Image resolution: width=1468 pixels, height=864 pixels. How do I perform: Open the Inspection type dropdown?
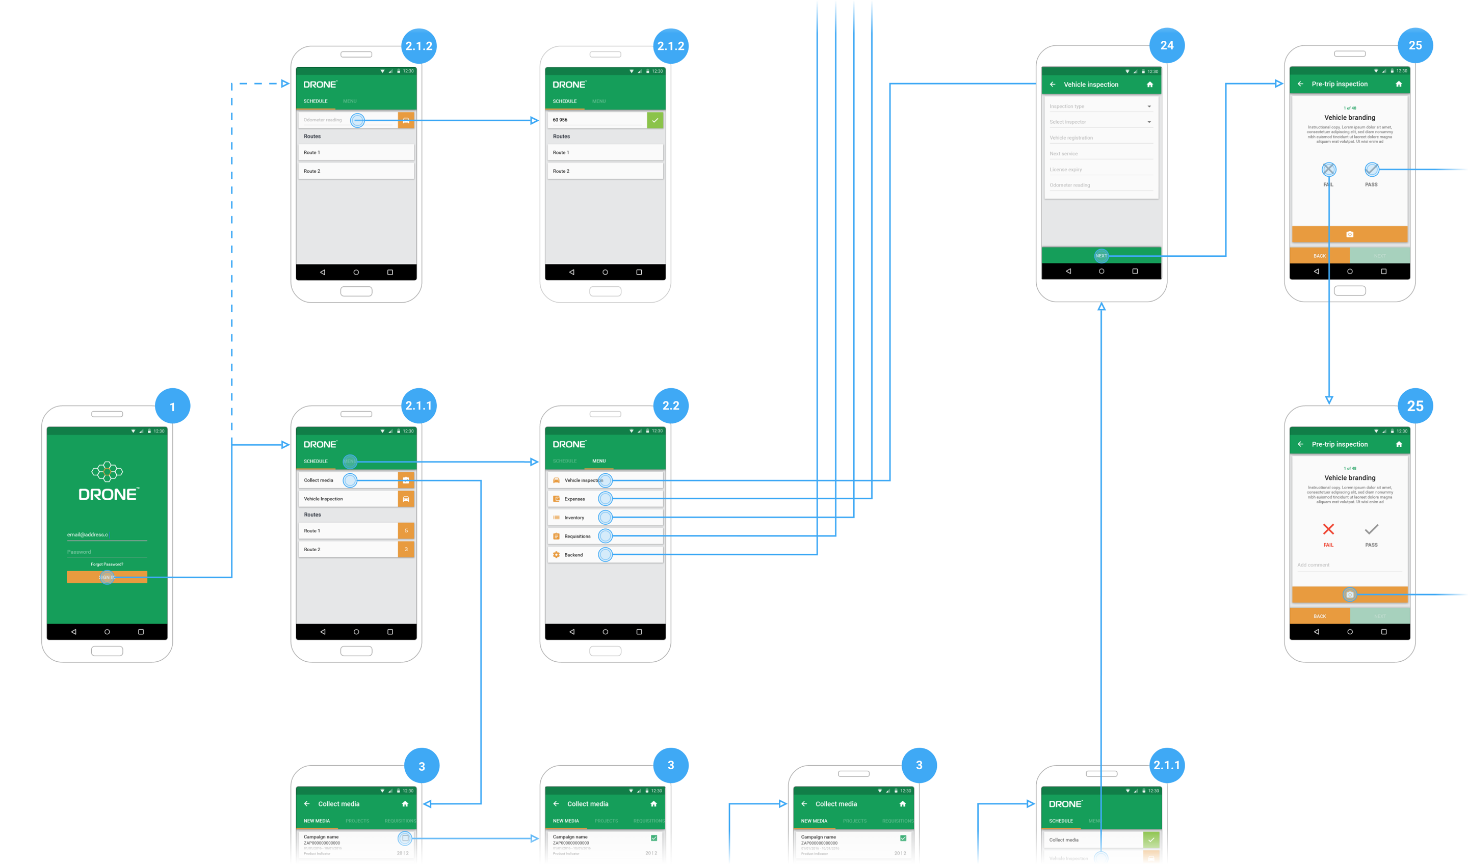[1101, 106]
